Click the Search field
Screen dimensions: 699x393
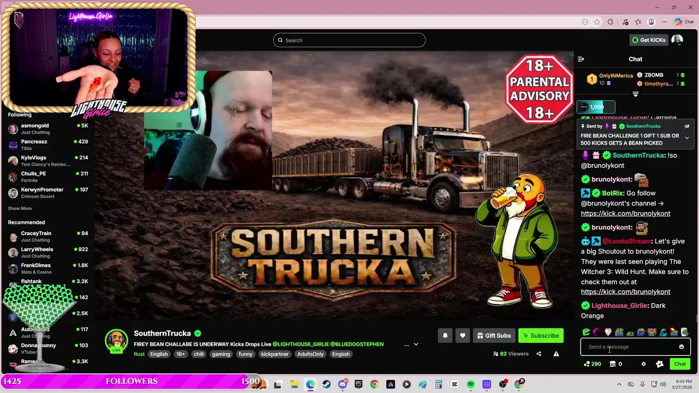pyautogui.click(x=349, y=40)
